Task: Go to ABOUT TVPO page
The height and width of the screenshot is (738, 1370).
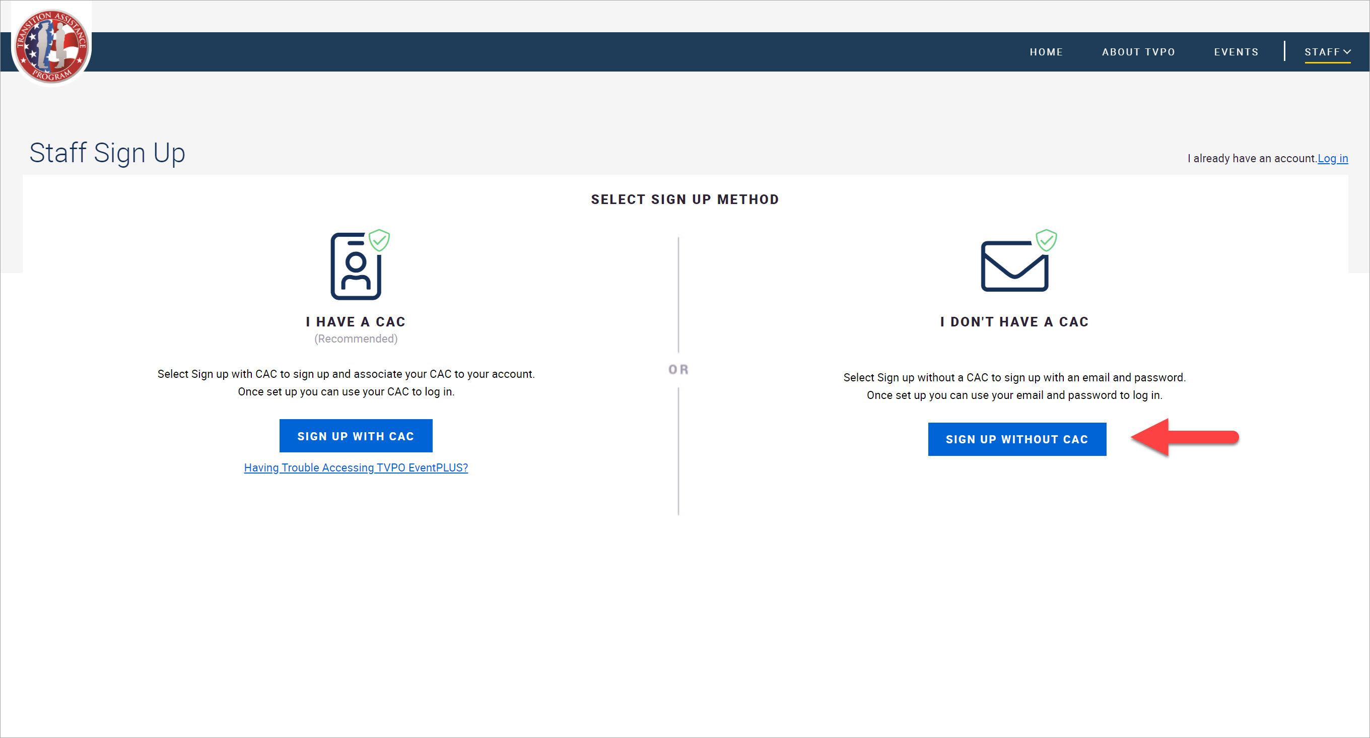Action: click(1138, 52)
